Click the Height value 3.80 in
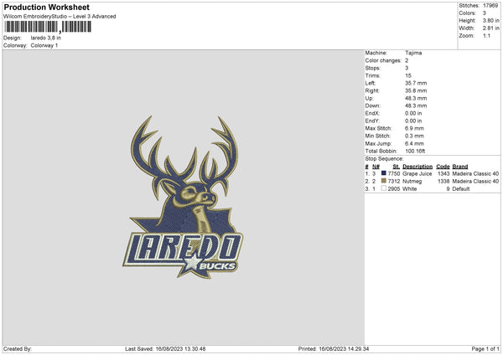This screenshot has height=355, width=503. pyautogui.click(x=490, y=20)
